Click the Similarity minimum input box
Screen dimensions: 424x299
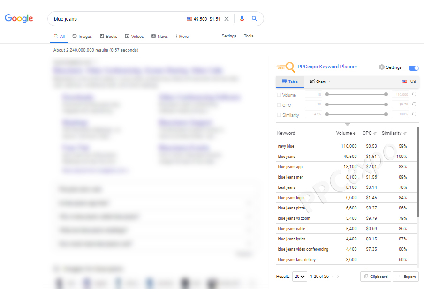[x=314, y=114]
